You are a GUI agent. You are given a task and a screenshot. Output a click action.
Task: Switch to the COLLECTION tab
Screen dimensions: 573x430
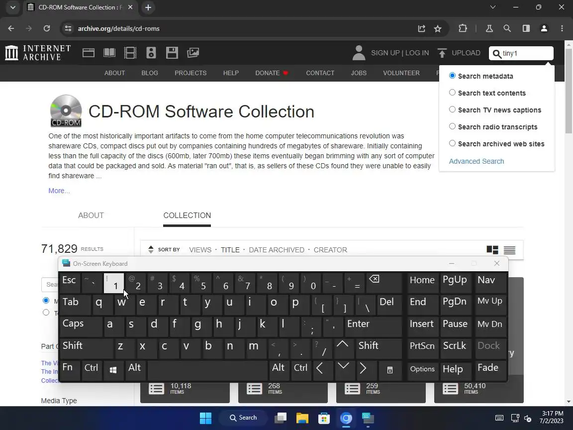coord(187,215)
